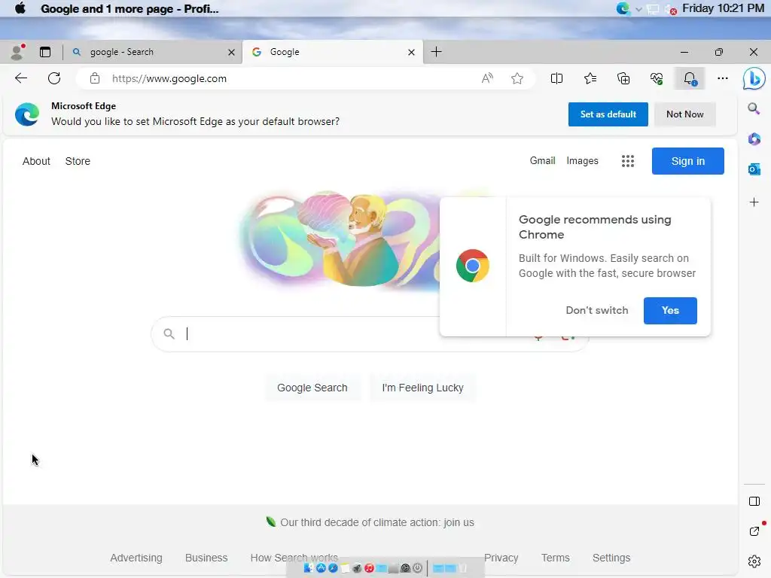This screenshot has width=771, height=578.
Task: Select the Google tab
Action: [333, 52]
